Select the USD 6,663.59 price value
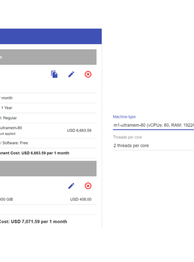 tap(79, 130)
